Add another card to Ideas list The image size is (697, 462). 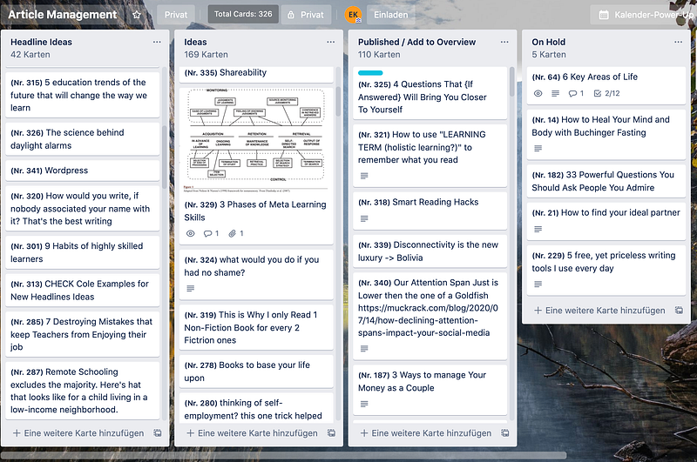(x=252, y=433)
